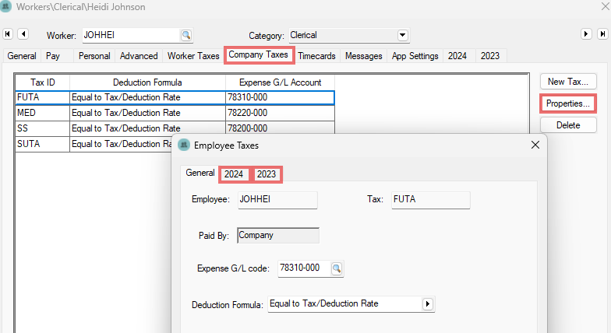Select the FUTA tax row
This screenshot has width=611, height=333.
[x=175, y=98]
